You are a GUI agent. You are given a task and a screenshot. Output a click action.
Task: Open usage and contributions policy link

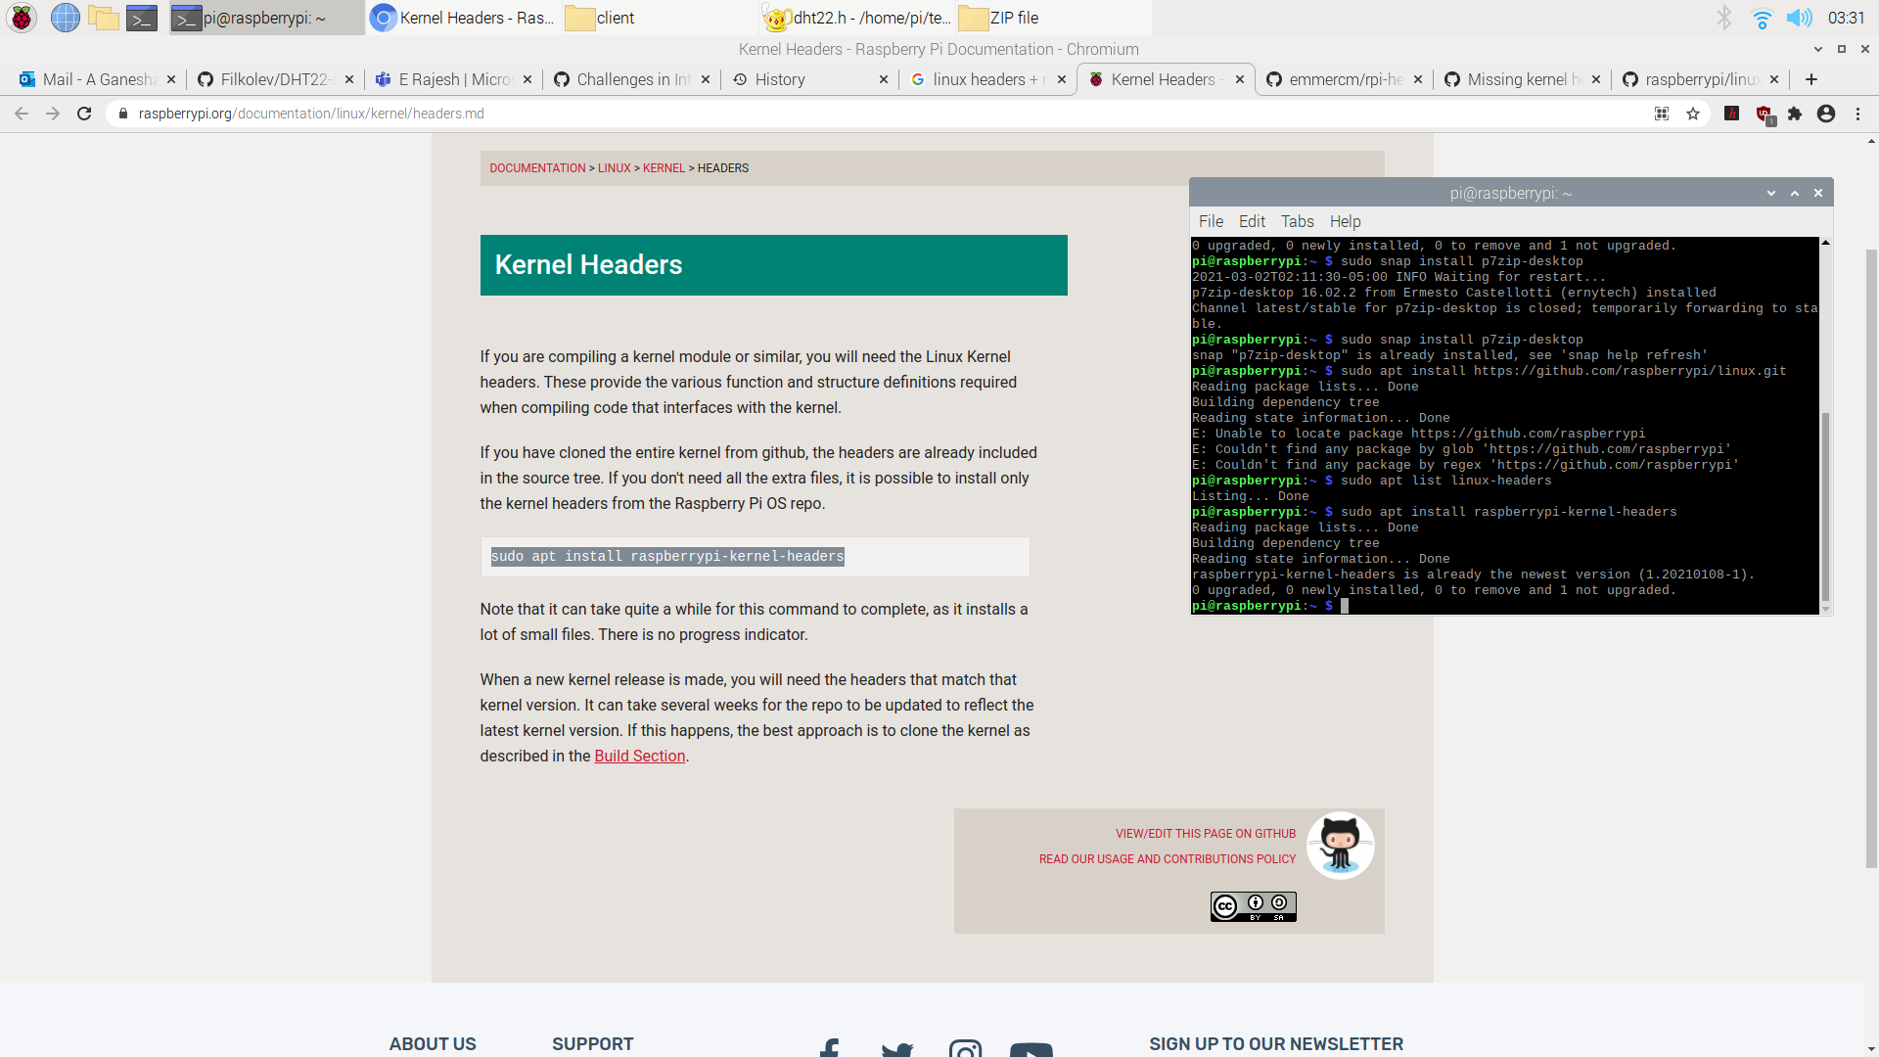coord(1167,859)
